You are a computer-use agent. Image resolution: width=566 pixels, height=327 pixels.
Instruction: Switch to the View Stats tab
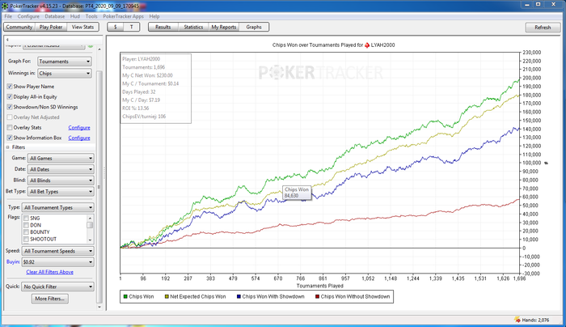pyautogui.click(x=82, y=27)
